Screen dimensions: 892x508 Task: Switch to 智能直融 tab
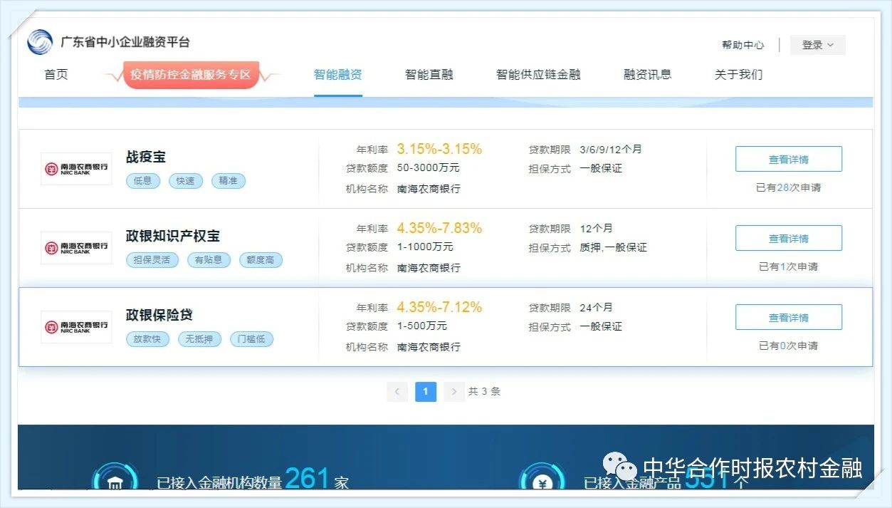tap(429, 74)
